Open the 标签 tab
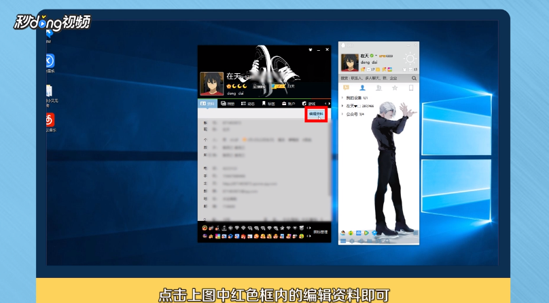Image resolution: width=549 pixels, height=303 pixels. [x=268, y=104]
